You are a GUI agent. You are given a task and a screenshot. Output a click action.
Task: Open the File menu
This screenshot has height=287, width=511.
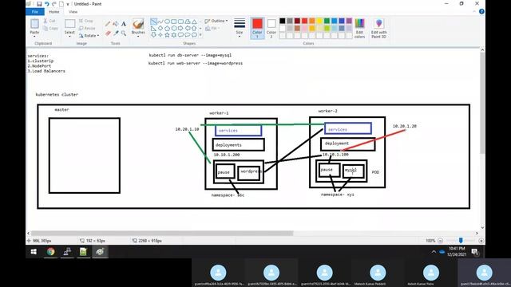tap(35, 12)
